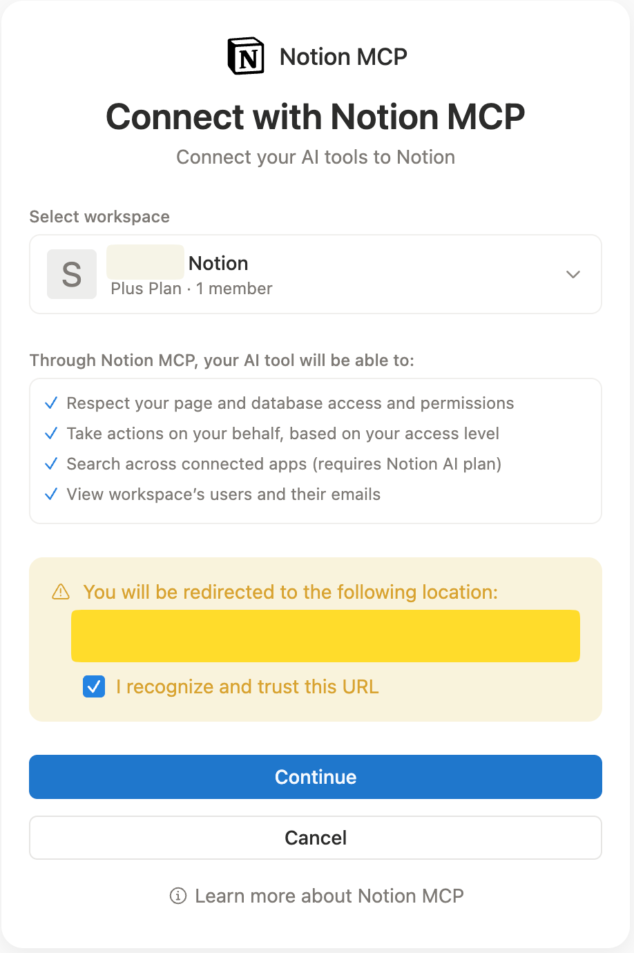Click checkmark beside Search across connected apps
This screenshot has height=953, width=634.
[51, 464]
